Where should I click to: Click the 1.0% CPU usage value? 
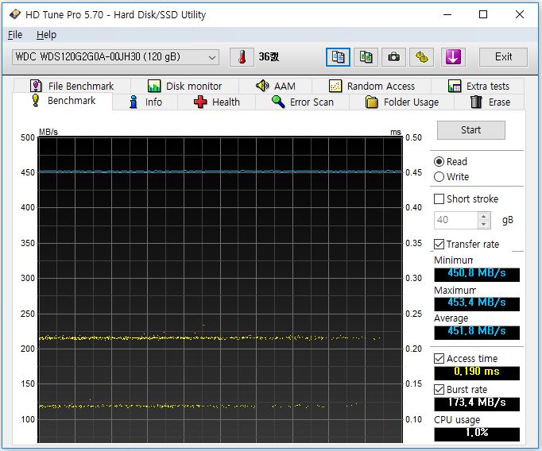[477, 433]
